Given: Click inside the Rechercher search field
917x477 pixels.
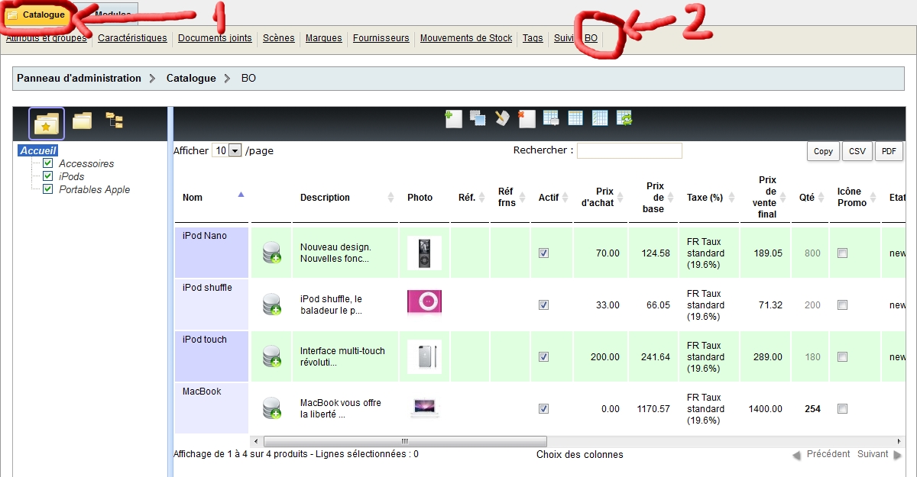Looking at the screenshot, I should coord(630,150).
